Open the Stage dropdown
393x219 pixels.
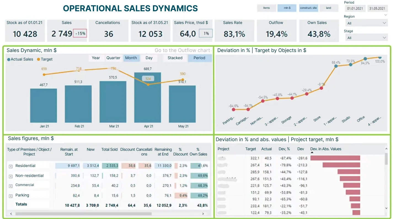(x=366, y=38)
